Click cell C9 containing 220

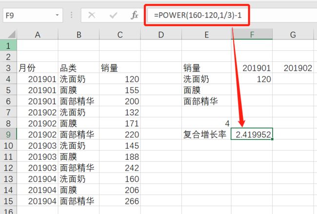tap(120, 134)
